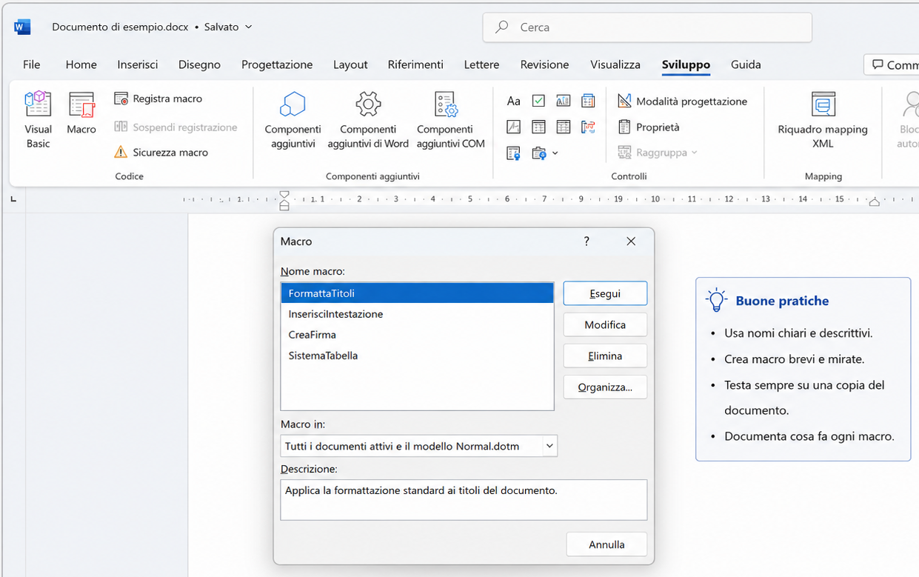Click the Word application icon
The image size is (919, 577).
[x=22, y=27]
